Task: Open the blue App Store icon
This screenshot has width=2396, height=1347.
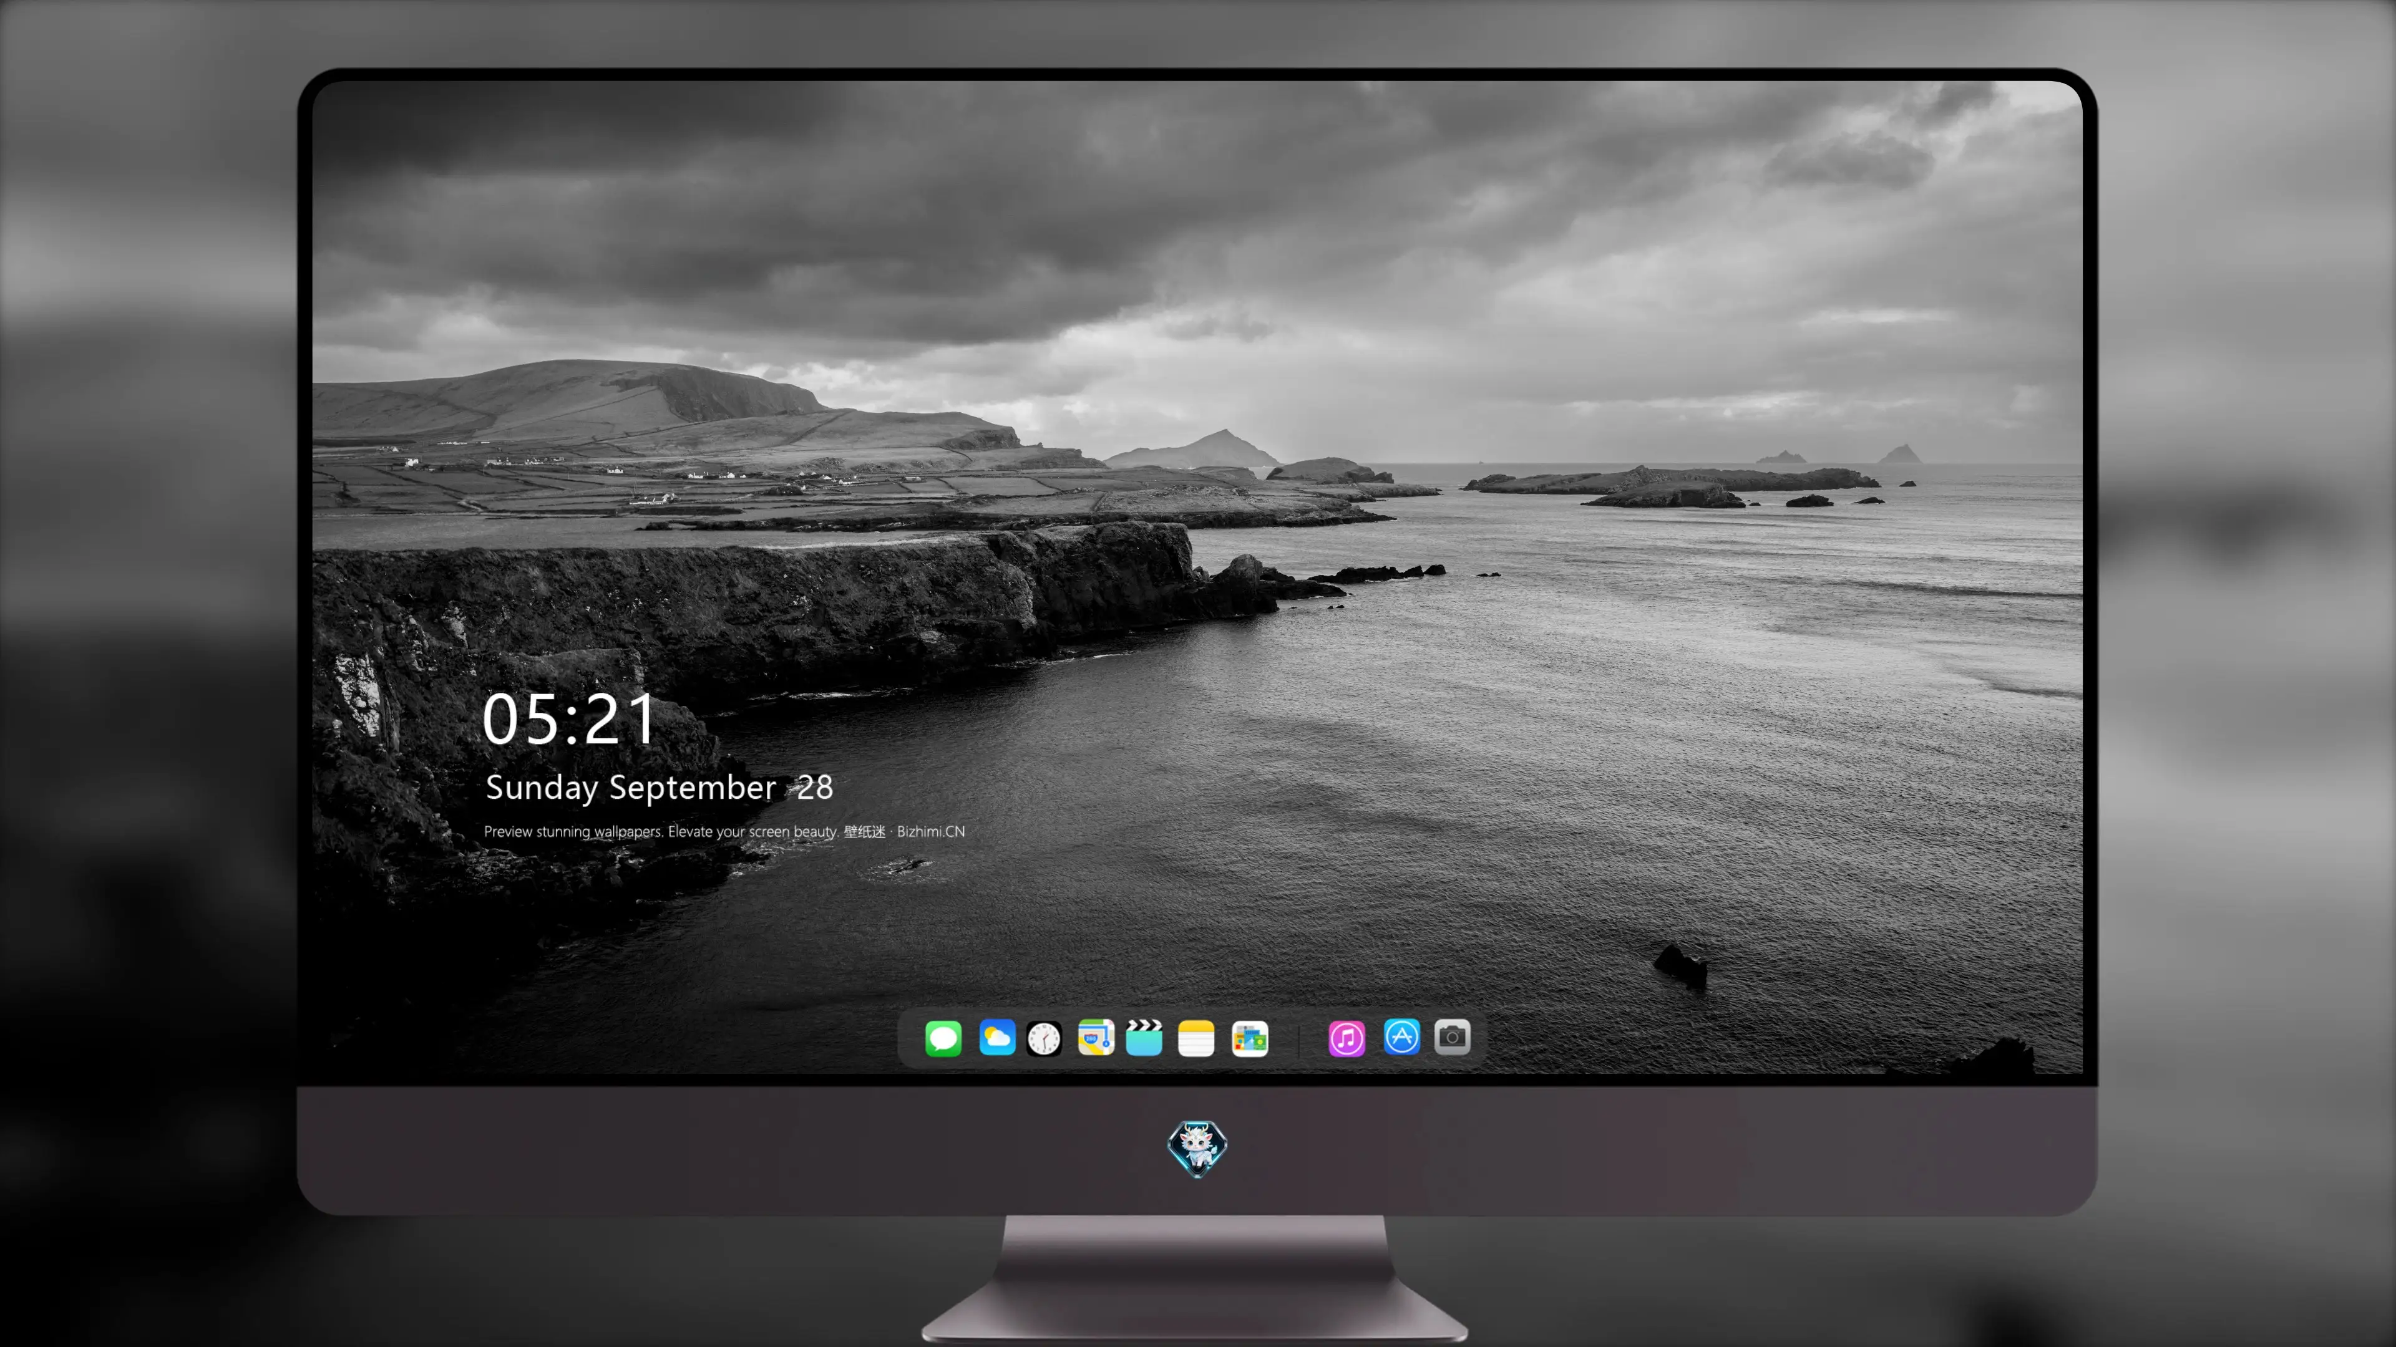Action: pyautogui.click(x=1401, y=1038)
